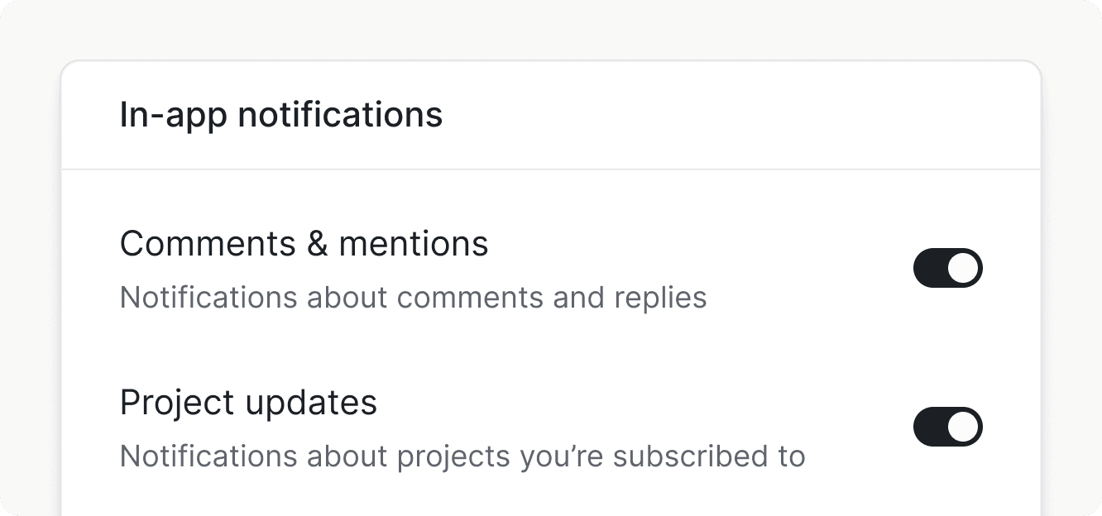Turn off notifications for subscribed projects

(x=947, y=427)
